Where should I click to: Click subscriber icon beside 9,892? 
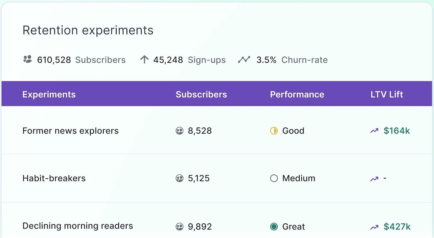click(179, 227)
